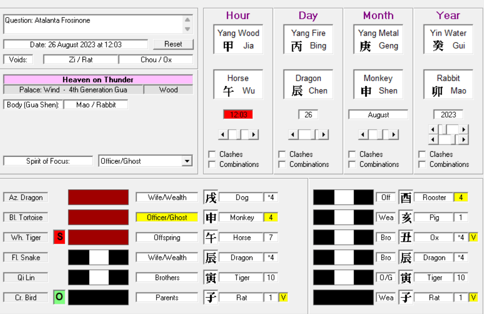The image size is (484, 314).
Task: Select the Month pillar heading
Action: click(x=378, y=16)
